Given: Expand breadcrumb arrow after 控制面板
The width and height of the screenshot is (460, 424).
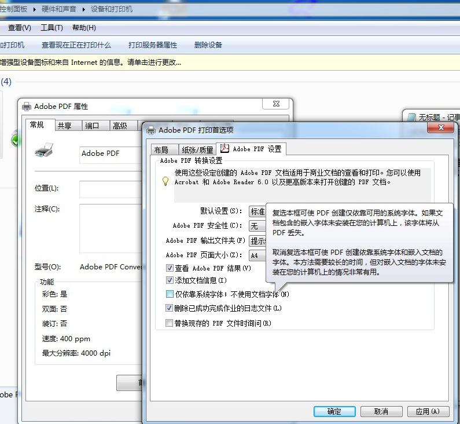Looking at the screenshot, I should pyautogui.click(x=34, y=9).
